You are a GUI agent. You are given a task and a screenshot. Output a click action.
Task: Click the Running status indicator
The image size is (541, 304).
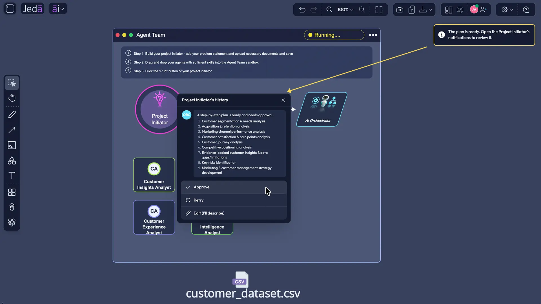(334, 35)
